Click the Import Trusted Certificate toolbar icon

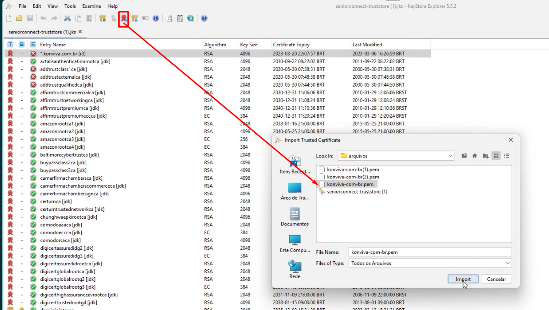click(124, 18)
